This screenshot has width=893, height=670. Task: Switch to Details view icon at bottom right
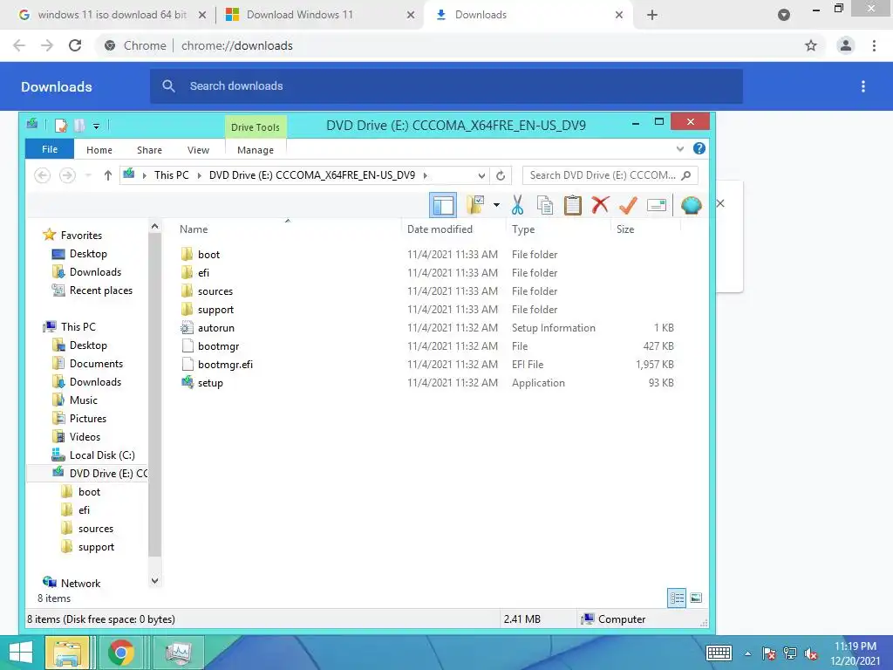(x=677, y=598)
